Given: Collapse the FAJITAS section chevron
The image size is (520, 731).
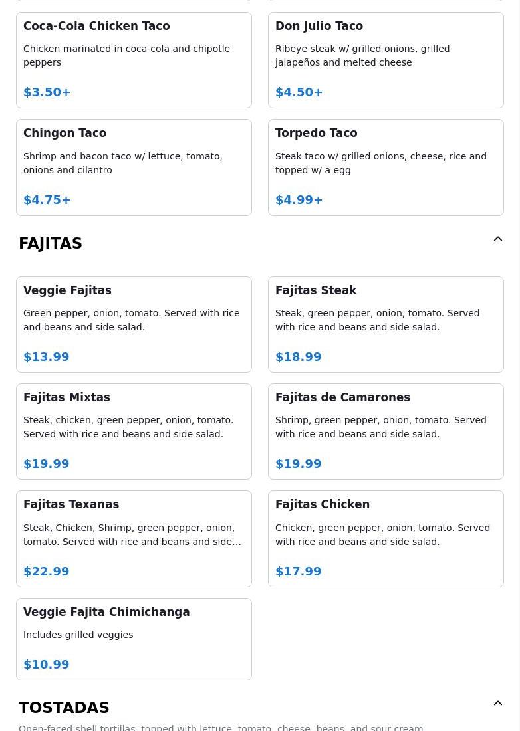Looking at the screenshot, I should 497,239.
